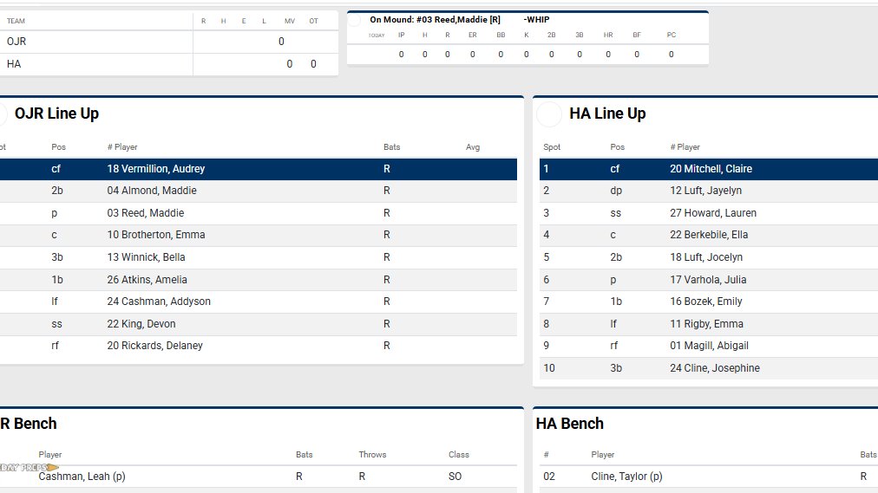Click the Class column header in OJR bench
This screenshot has height=493, width=878.
tap(459, 454)
